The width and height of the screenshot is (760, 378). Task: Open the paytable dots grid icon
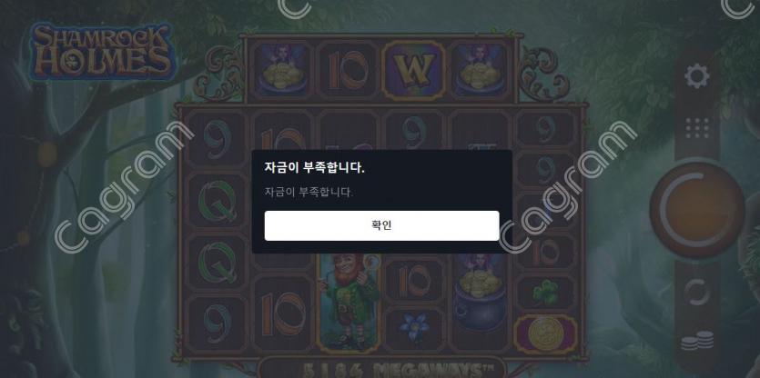point(697,128)
